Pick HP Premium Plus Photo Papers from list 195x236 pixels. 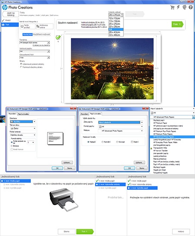(x=165, y=131)
